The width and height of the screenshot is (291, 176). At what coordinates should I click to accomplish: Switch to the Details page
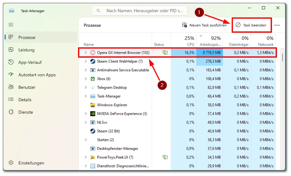(41, 100)
